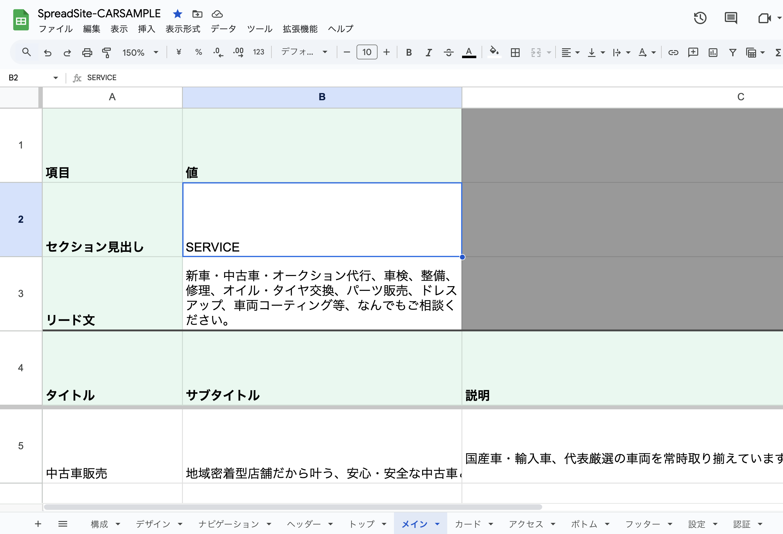Click the undo arrow
Image resolution: width=783 pixels, height=534 pixels.
coord(47,53)
